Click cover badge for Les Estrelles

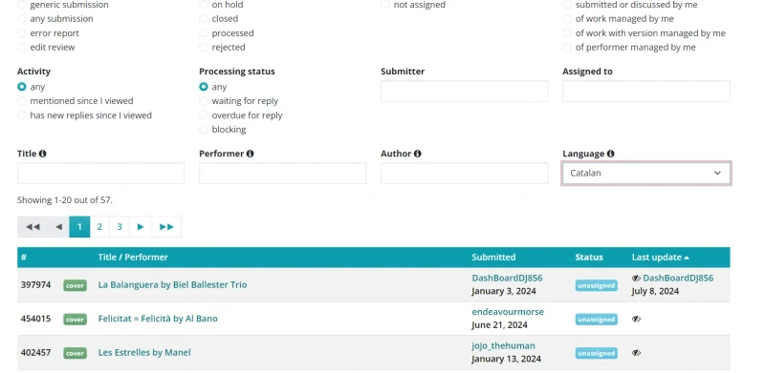[75, 353]
